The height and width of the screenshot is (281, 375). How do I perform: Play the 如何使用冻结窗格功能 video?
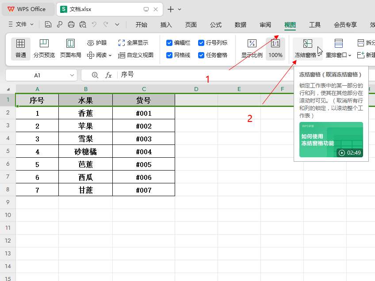(331, 140)
